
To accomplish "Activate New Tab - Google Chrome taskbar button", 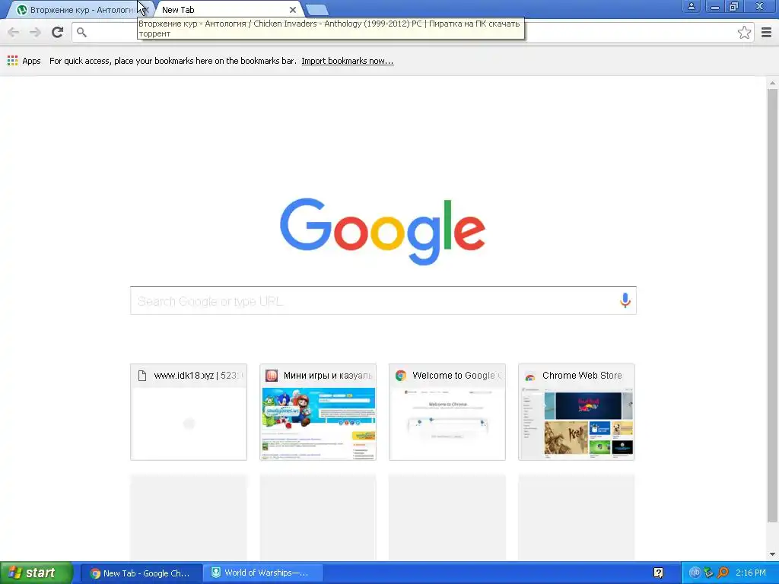I will tap(141, 573).
